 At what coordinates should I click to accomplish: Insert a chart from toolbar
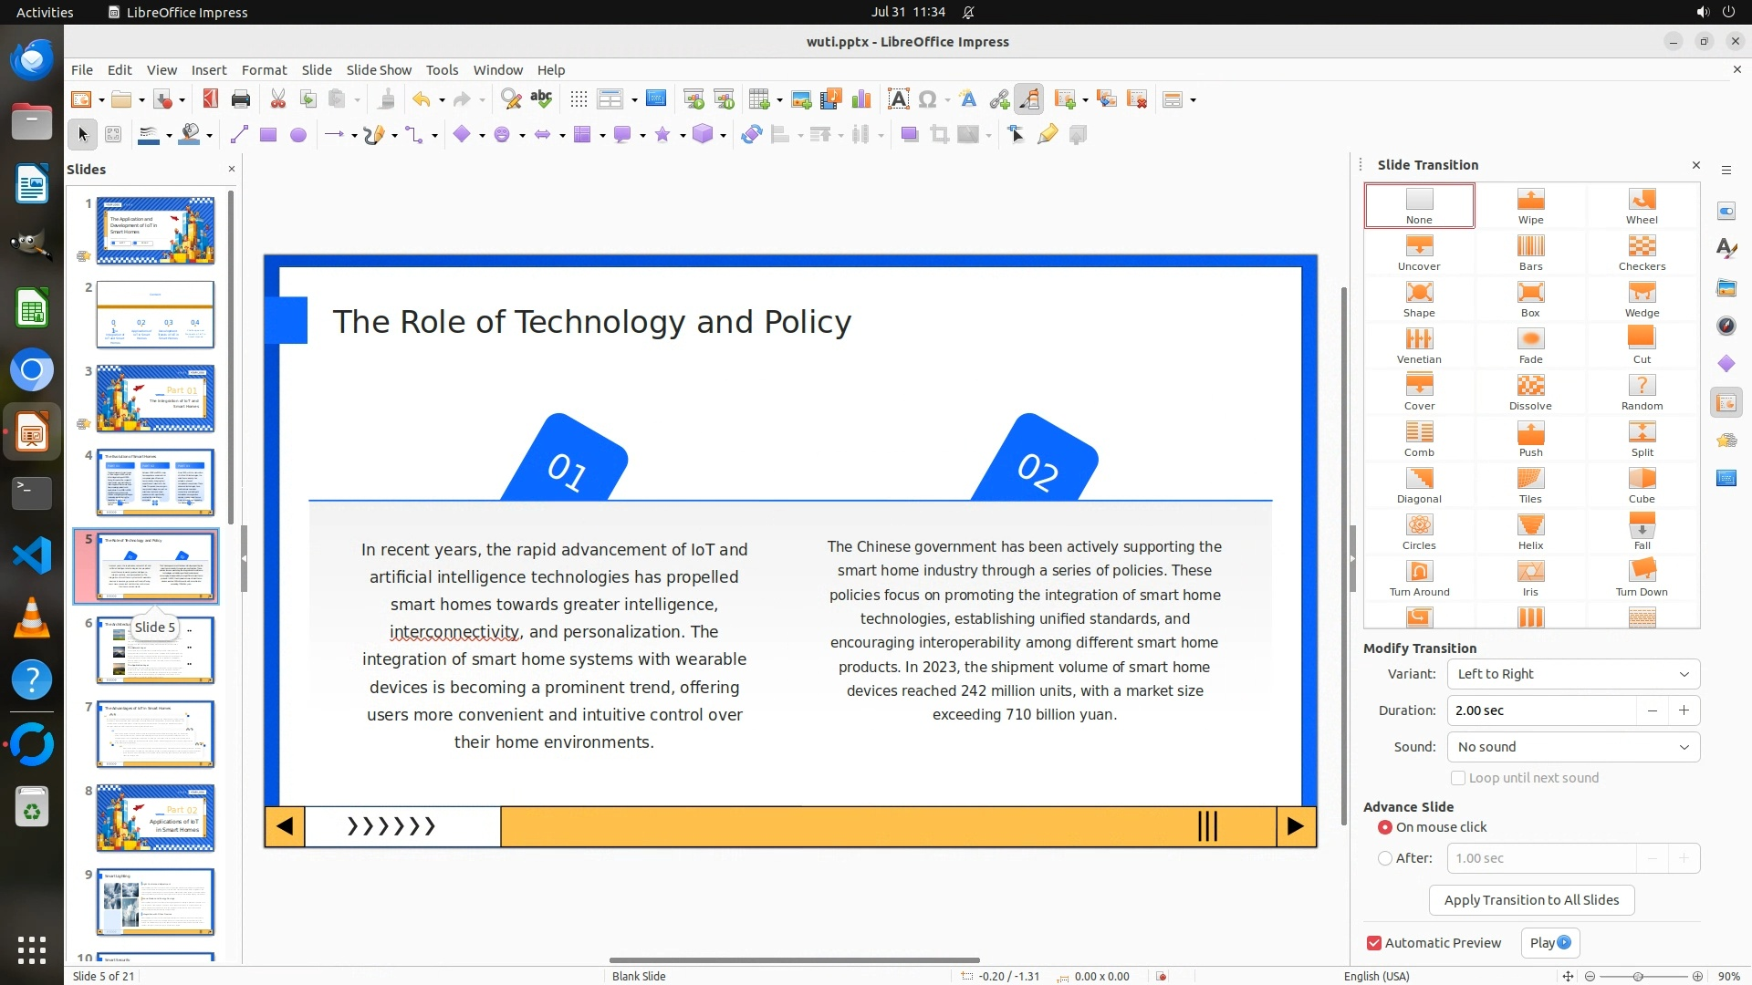(860, 99)
